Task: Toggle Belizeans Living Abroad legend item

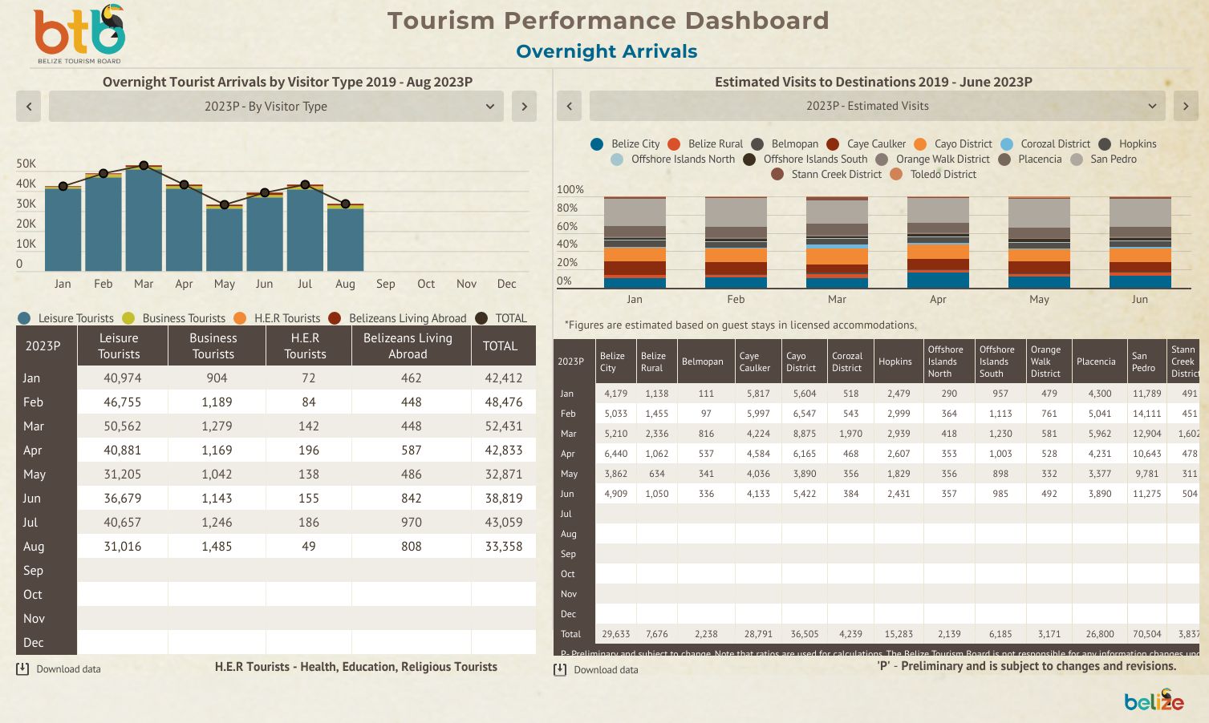Action: 397,318
